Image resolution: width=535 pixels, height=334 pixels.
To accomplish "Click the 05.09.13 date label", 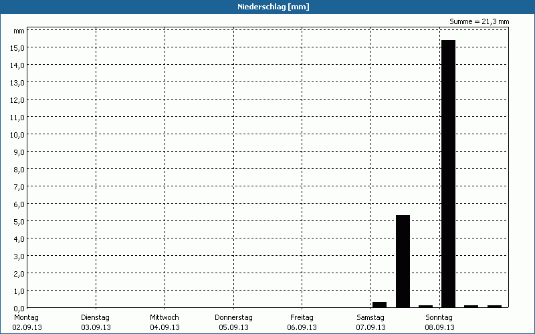I will (233, 328).
